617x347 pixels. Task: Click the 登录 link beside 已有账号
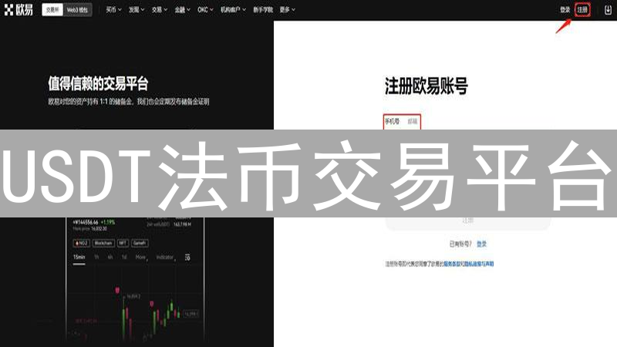[481, 244]
